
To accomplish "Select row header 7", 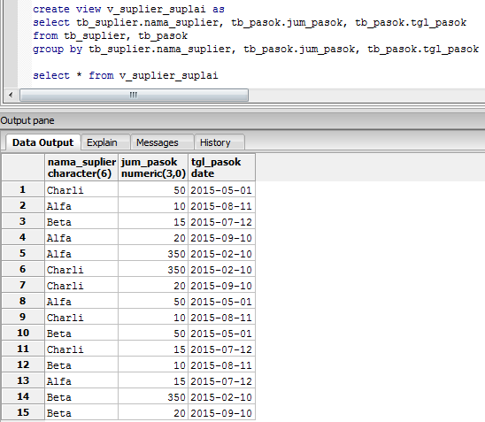I will pos(23,285).
